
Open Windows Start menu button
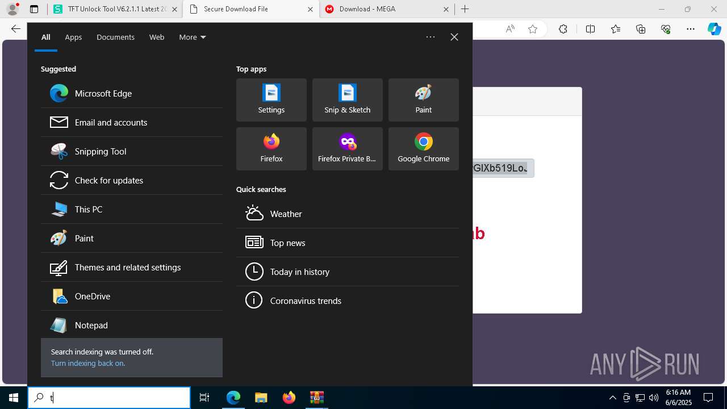[14, 398]
